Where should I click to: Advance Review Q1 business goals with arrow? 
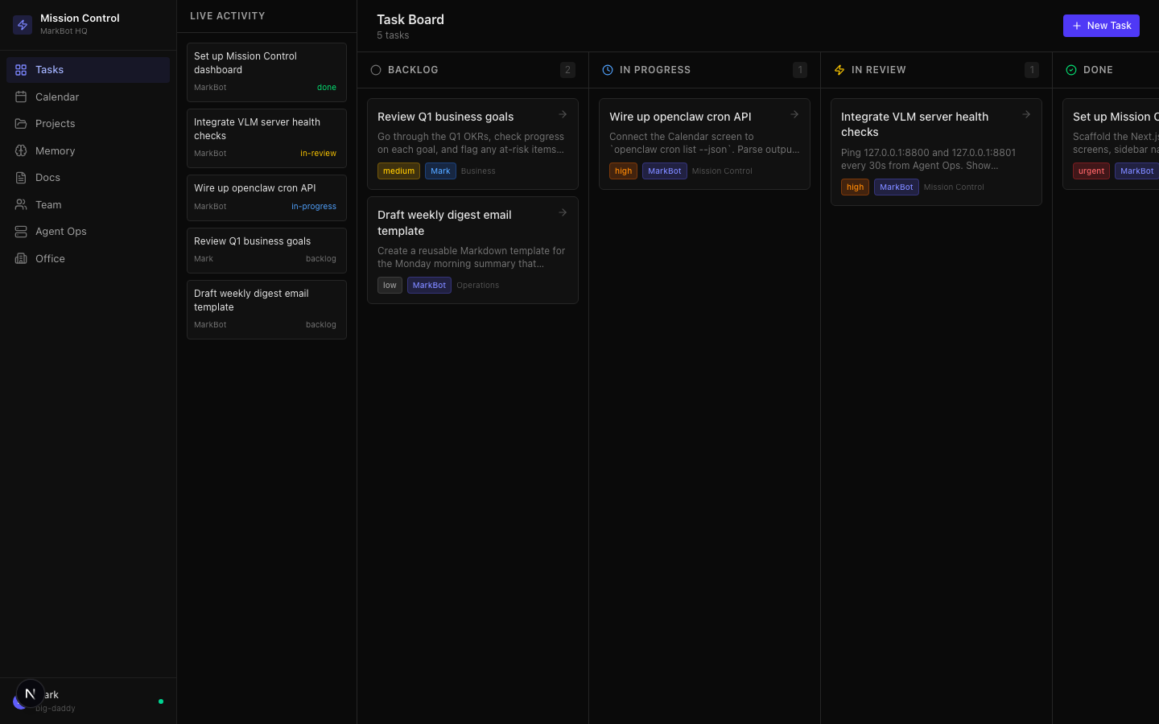point(563,115)
